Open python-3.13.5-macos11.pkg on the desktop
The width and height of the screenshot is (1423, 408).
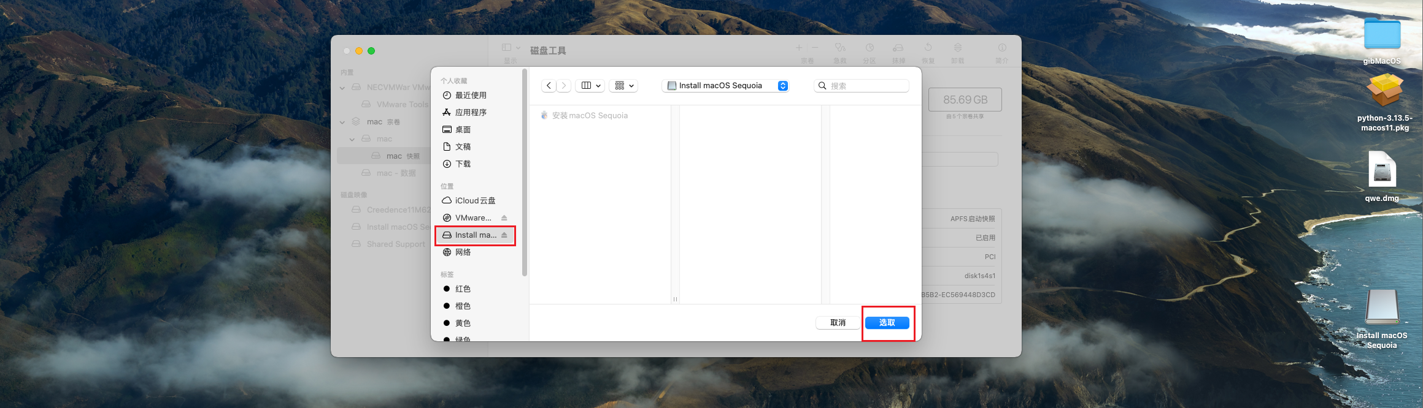click(1384, 91)
